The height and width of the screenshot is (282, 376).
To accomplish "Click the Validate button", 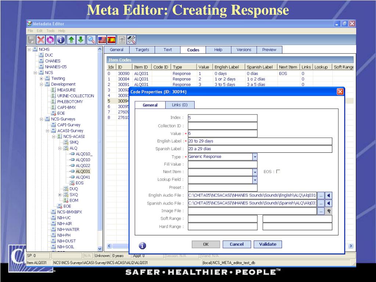I will pos(268,244).
